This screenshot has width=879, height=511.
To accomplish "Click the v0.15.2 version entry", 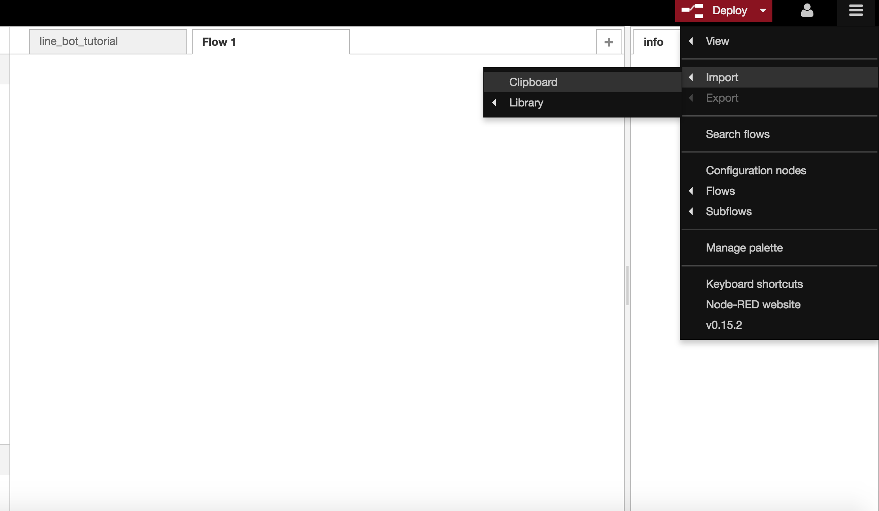I will (779, 325).
